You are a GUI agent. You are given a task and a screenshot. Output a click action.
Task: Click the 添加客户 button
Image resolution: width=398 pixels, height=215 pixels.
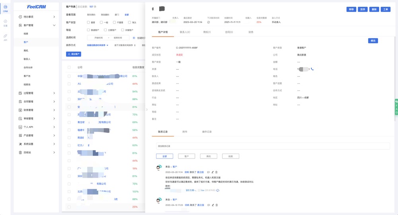pos(73,54)
